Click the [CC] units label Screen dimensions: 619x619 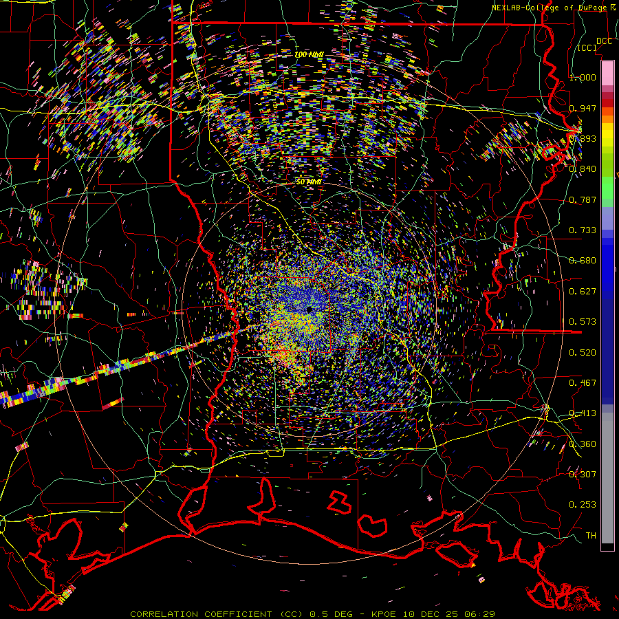(x=587, y=47)
